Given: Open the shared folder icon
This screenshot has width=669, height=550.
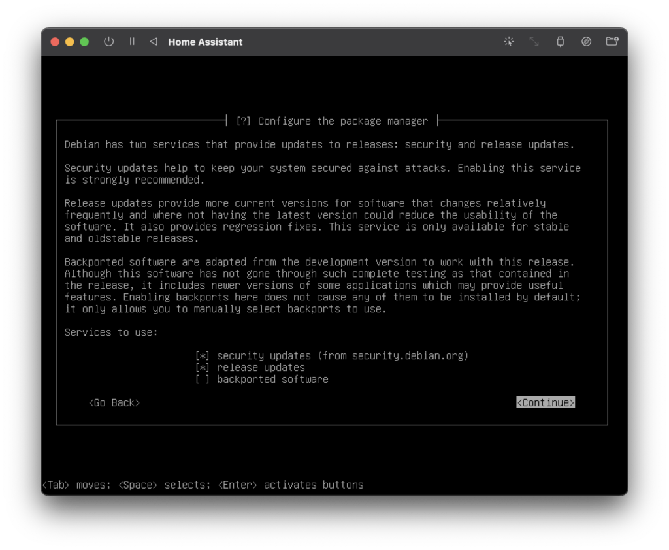Looking at the screenshot, I should [612, 41].
